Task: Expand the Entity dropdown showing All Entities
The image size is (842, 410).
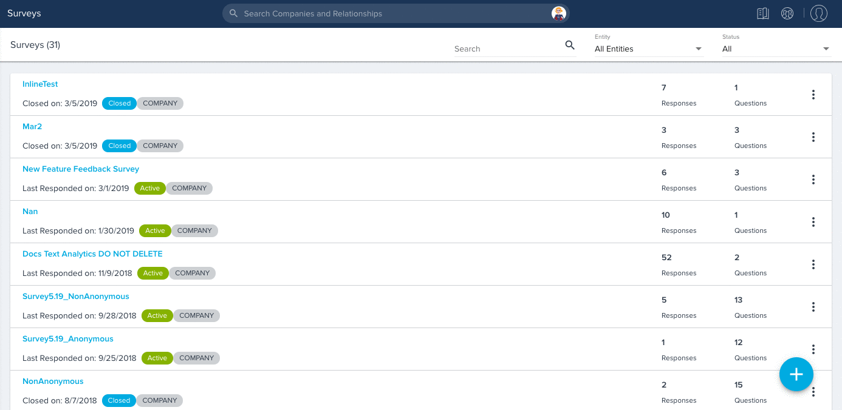Action: click(x=649, y=49)
